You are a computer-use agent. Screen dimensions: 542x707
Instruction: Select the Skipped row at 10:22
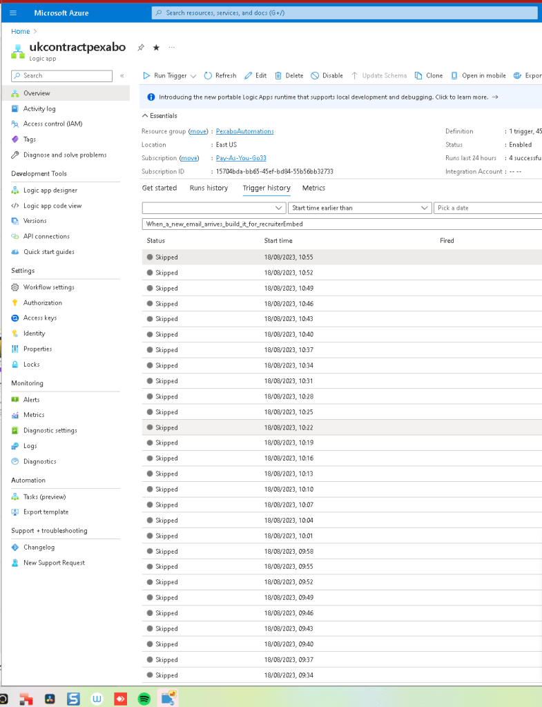click(342, 427)
